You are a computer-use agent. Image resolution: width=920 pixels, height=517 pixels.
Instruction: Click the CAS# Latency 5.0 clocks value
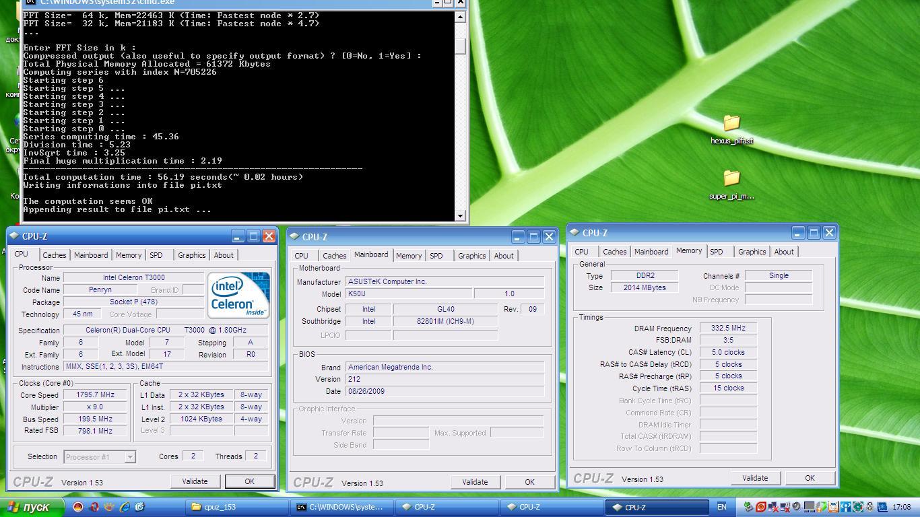(728, 352)
